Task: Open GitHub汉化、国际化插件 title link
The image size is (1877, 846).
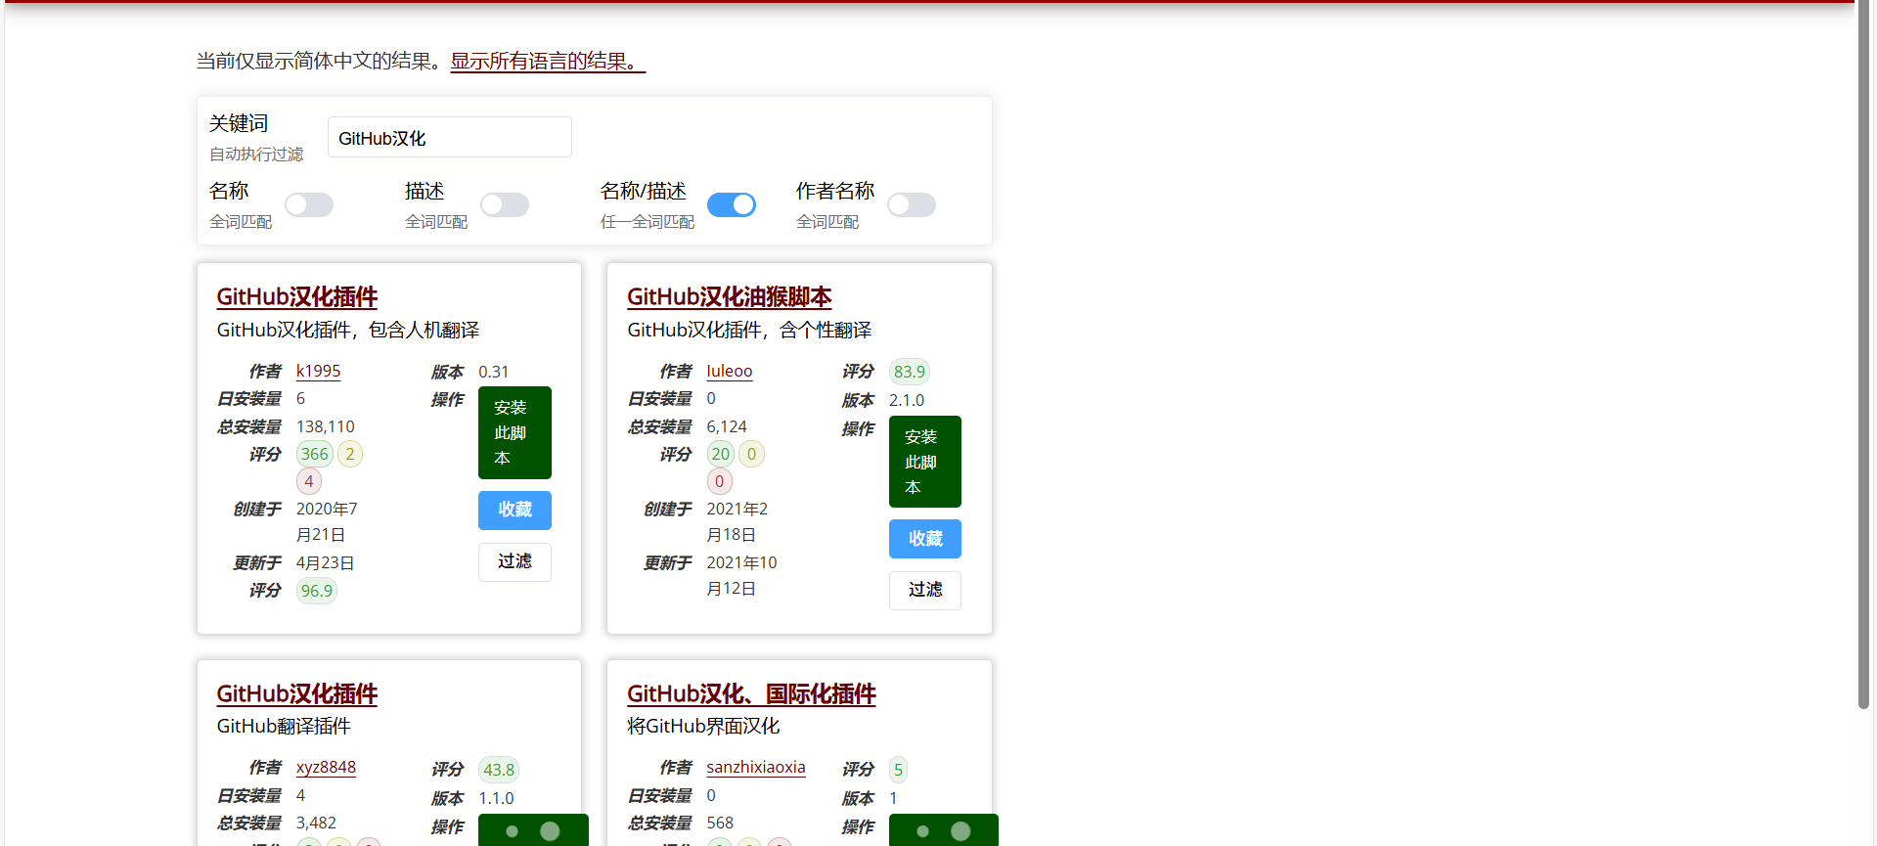Action: pyautogui.click(x=751, y=693)
